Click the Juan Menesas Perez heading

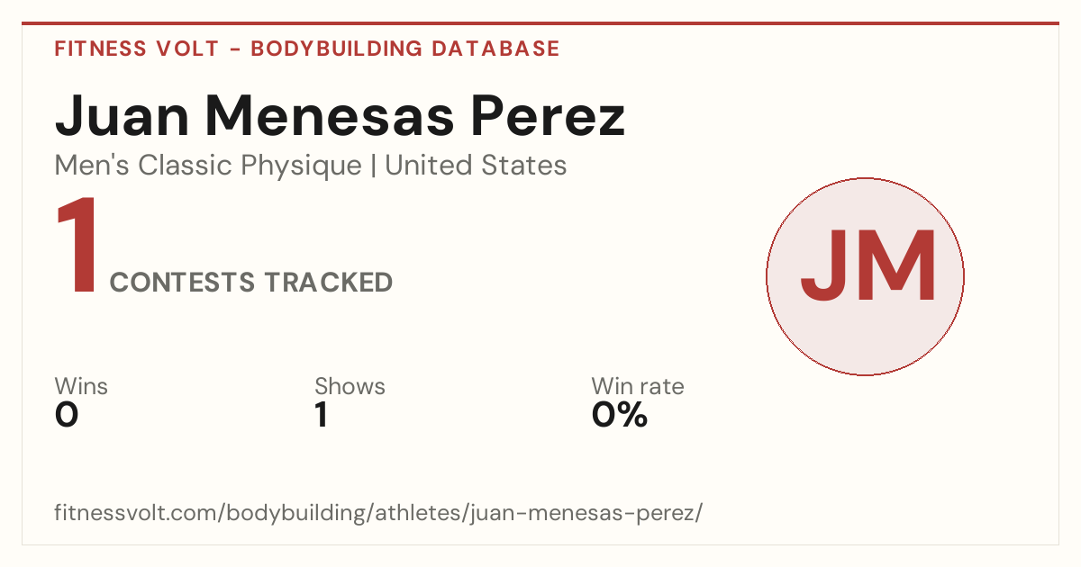(x=340, y=116)
